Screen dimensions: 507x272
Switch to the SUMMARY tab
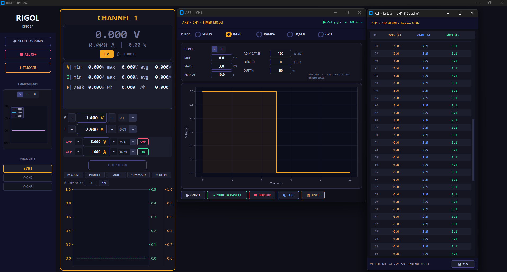138,175
